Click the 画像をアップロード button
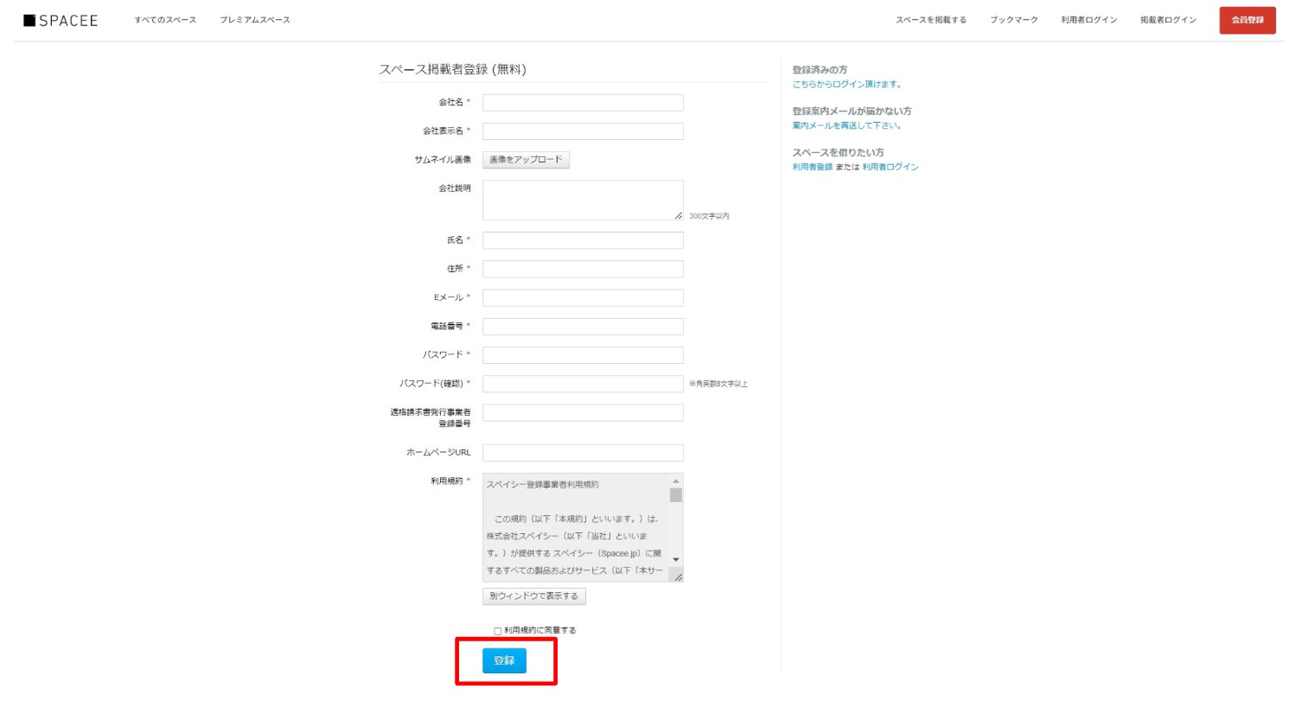This screenshot has height=707, width=1302. (526, 160)
